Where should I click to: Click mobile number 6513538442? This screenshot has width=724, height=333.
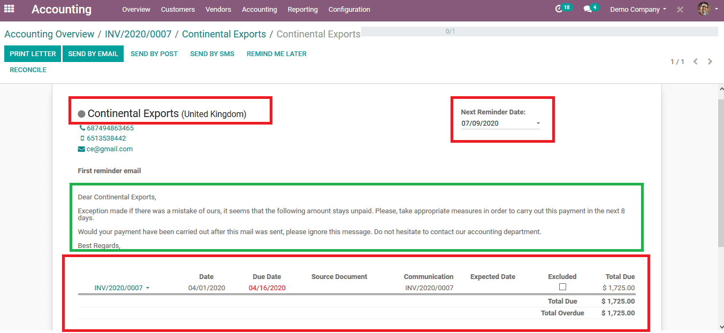106,138
